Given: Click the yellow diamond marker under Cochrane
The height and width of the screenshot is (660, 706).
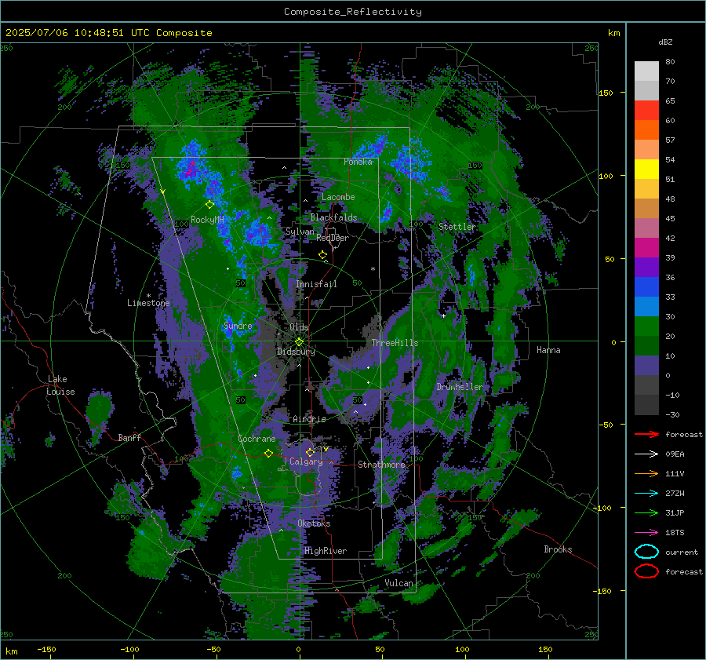Looking at the screenshot, I should (269, 453).
